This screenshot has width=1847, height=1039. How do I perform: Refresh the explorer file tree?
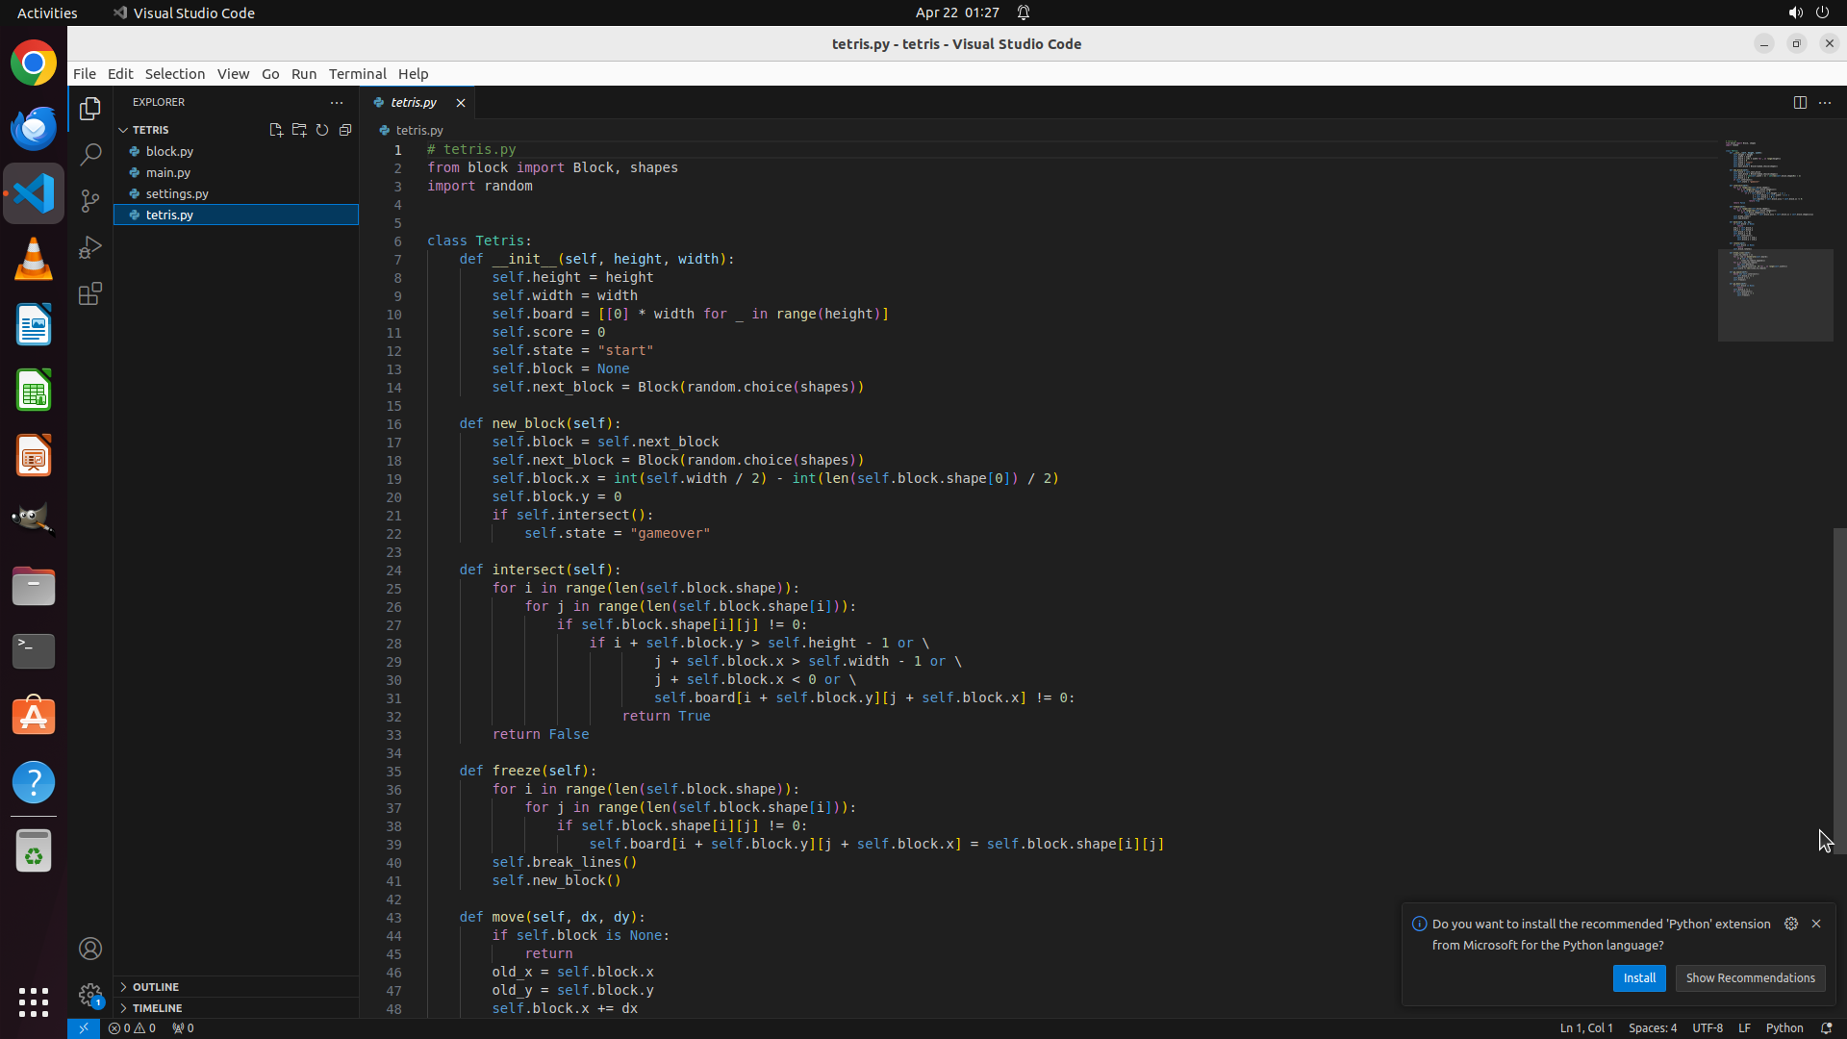[322, 130]
